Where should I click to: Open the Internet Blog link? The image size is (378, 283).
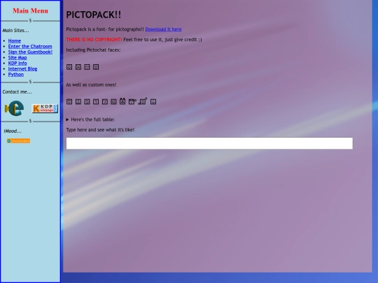22,68
